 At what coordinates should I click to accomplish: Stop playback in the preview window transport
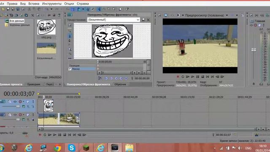tap(202, 76)
